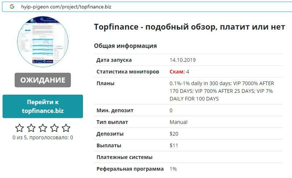The image size is (292, 178).
Task: Click the red Скам status label
Action: click(177, 72)
